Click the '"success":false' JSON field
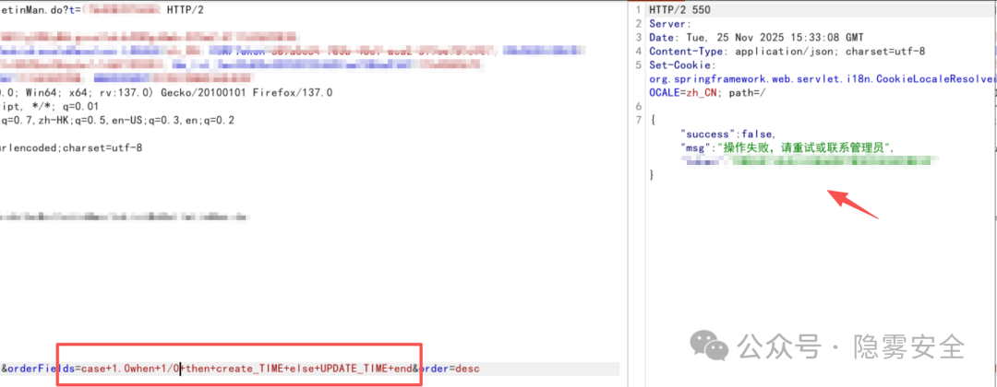Screen dimensions: 997x387 pos(727,135)
